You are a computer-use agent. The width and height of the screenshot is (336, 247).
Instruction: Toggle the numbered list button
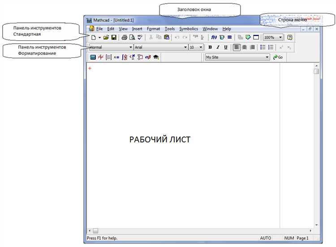[x=271, y=47]
